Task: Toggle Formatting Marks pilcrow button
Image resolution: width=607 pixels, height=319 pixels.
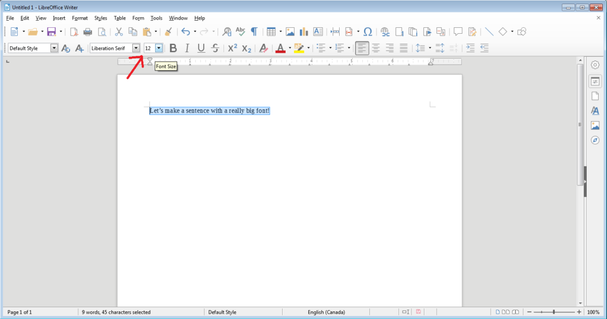Action: 254,31
